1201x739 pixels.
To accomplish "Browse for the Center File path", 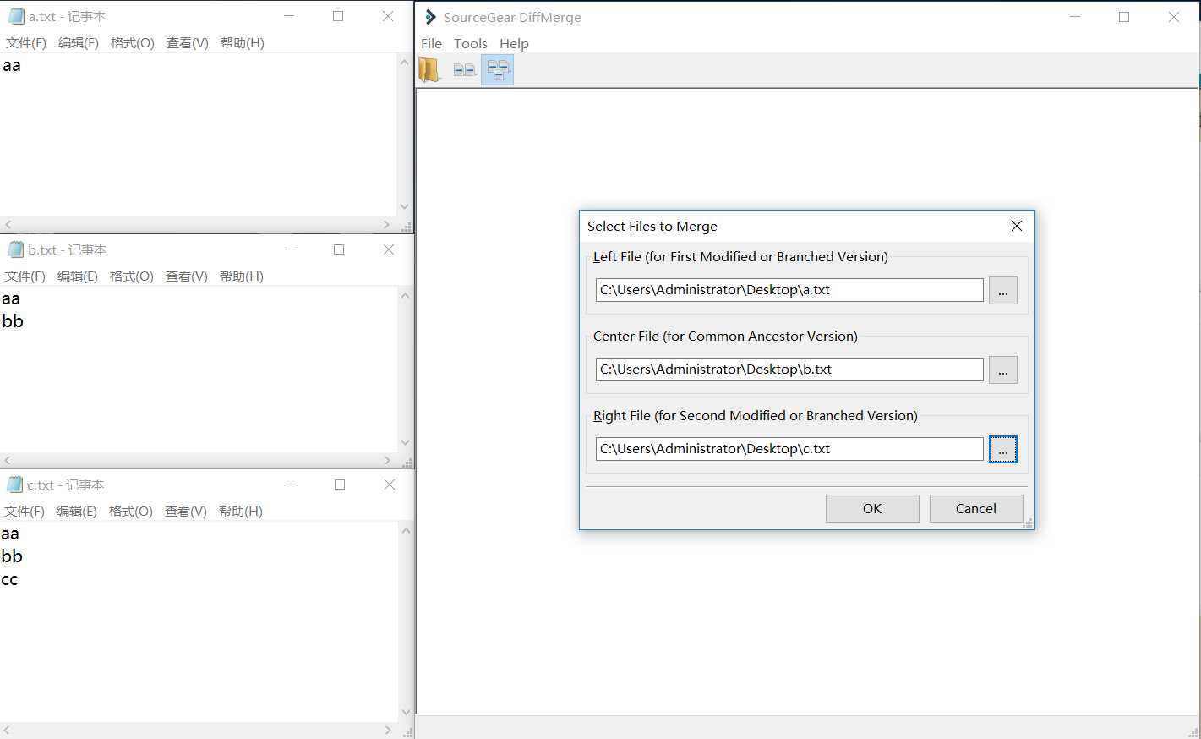I will click(1003, 369).
